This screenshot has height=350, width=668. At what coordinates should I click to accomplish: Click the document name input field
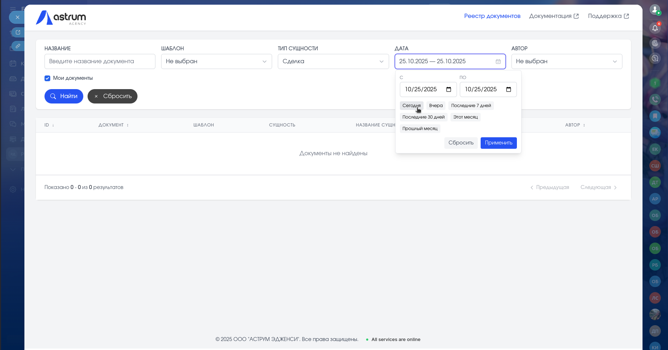coord(100,61)
